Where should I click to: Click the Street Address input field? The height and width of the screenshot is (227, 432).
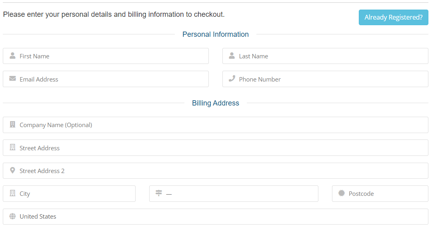(x=216, y=148)
